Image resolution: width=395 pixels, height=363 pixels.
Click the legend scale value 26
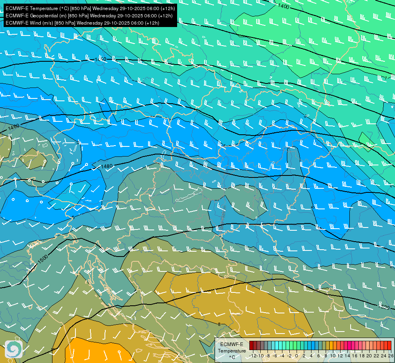tap(391, 356)
